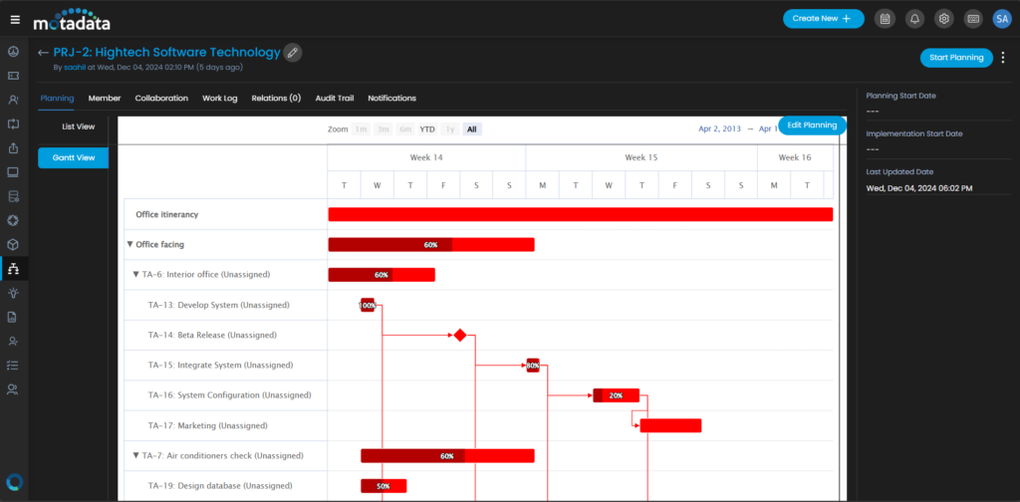Open the Notifications tab
Screen dimensions: 1020x502
coord(391,99)
